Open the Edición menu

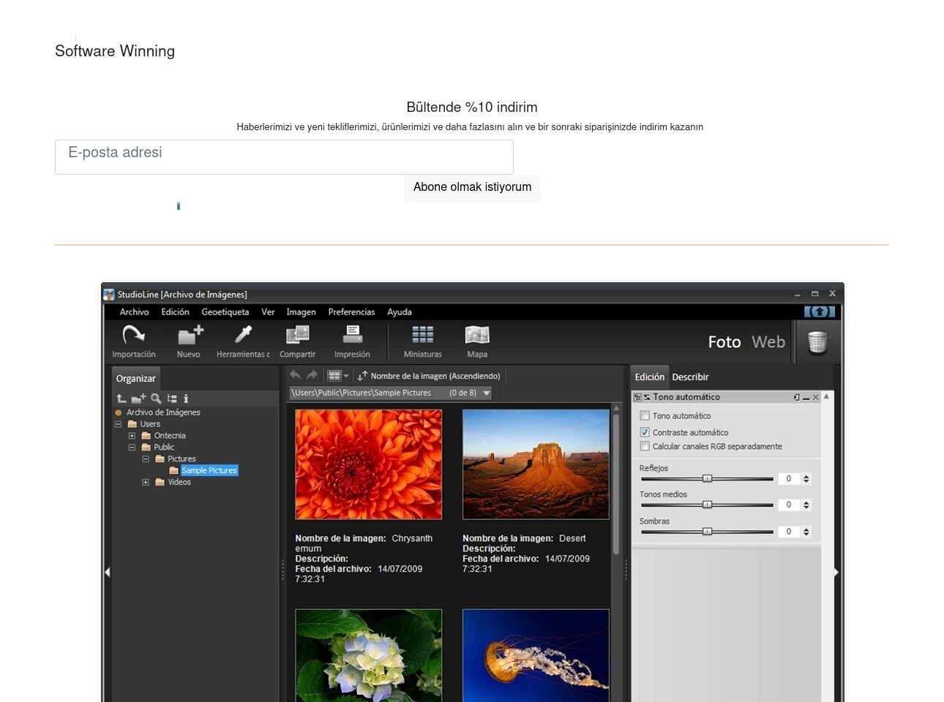(176, 312)
